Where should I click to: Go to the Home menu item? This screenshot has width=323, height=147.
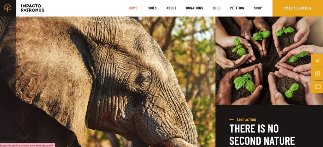tap(133, 8)
